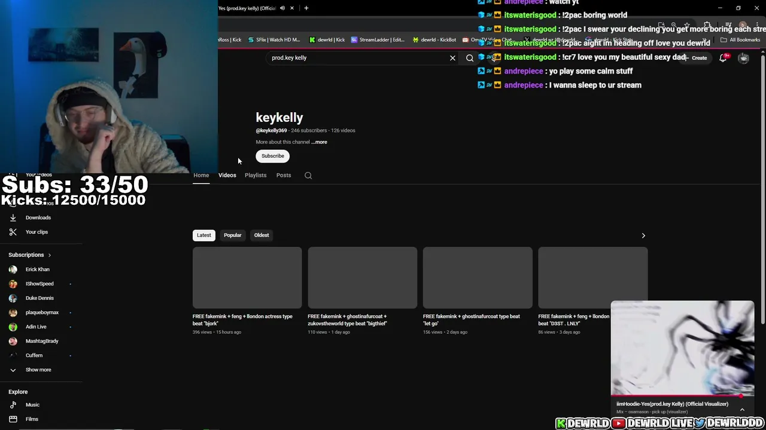Open thumbnail of the "bigthief" type beat video
This screenshot has width=766, height=430.
pyautogui.click(x=363, y=278)
